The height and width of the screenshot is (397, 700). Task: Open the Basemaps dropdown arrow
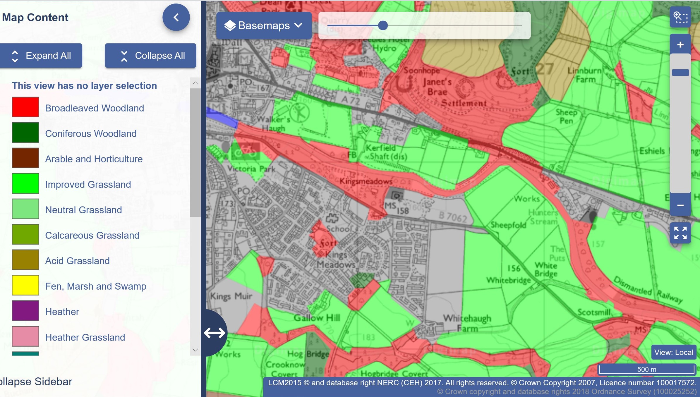tap(298, 25)
